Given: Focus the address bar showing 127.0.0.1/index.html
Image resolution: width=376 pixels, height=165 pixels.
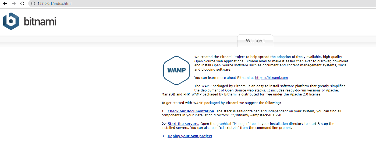Looking at the screenshot, I should [202, 3].
